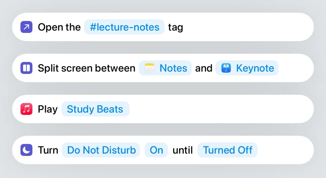The image size is (326, 178).
Task: Click the Split screen action icon
Action: 26,68
